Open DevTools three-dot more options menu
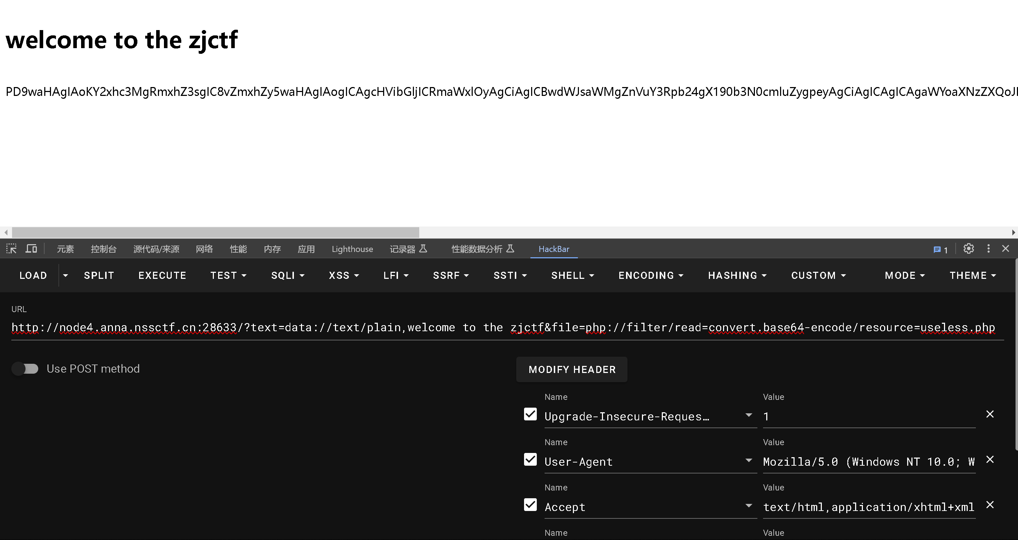1018x540 pixels. (x=988, y=249)
